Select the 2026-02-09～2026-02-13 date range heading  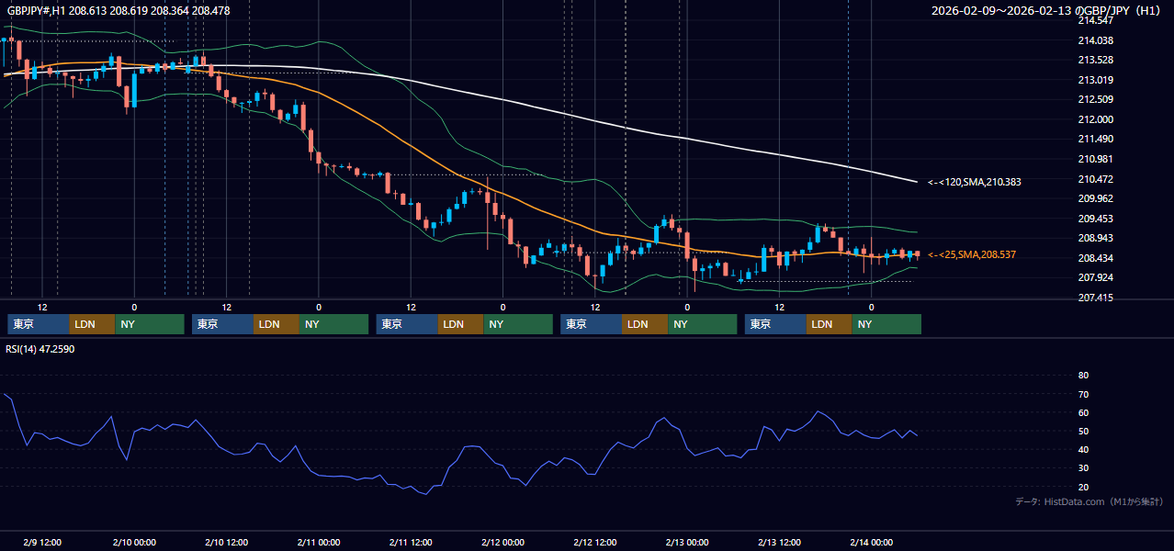pos(1046,10)
